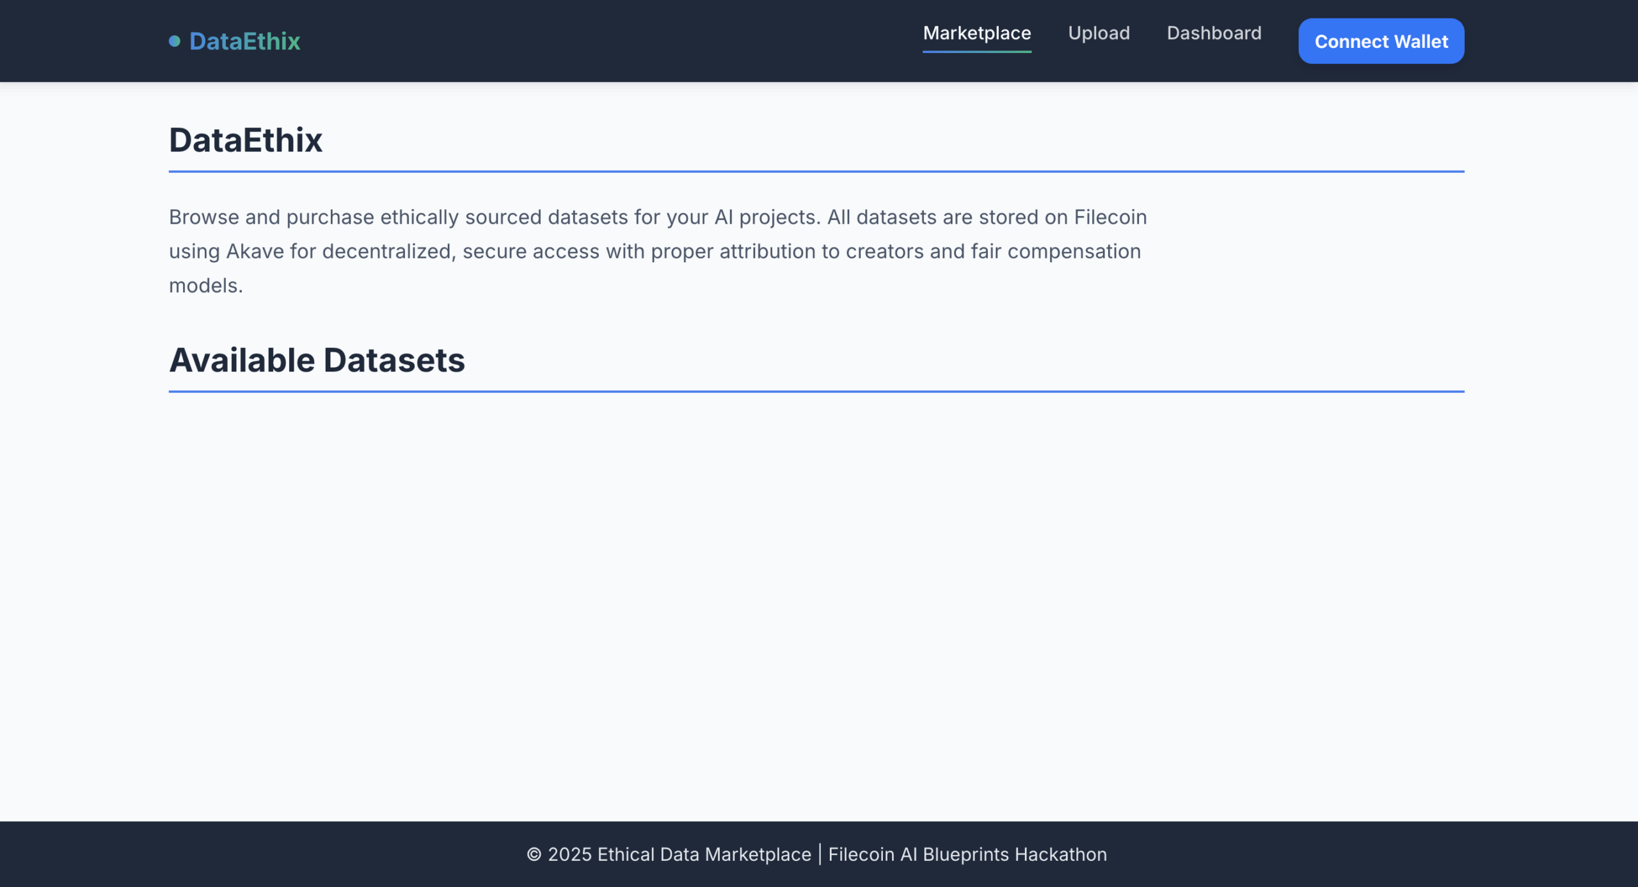Click the word Filecoin in the description
The height and width of the screenshot is (887, 1638).
(x=1109, y=217)
